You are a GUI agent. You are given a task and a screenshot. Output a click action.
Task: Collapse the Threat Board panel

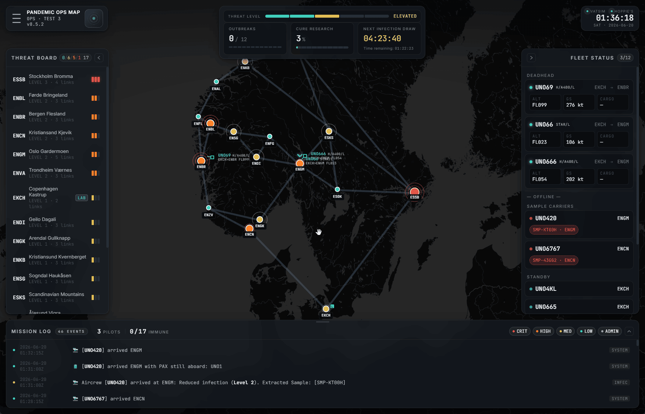pyautogui.click(x=99, y=58)
